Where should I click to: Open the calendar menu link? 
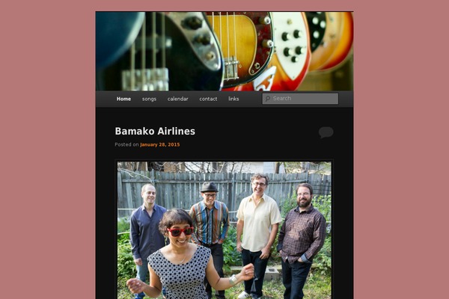pyautogui.click(x=178, y=99)
